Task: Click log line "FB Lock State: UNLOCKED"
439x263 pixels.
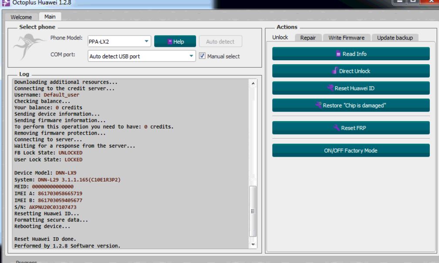Action: (x=48, y=153)
